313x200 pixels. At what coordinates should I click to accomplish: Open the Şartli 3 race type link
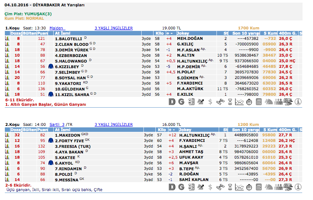57,124
